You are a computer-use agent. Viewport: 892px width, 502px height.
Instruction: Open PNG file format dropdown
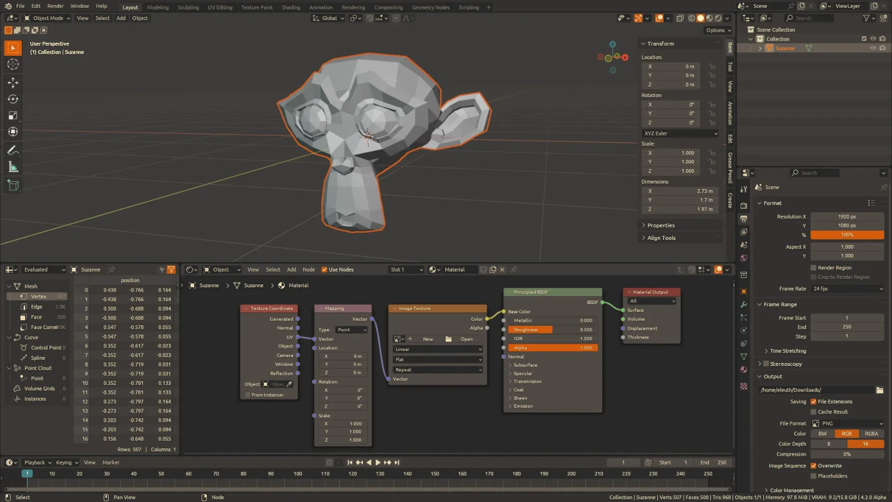click(x=847, y=423)
